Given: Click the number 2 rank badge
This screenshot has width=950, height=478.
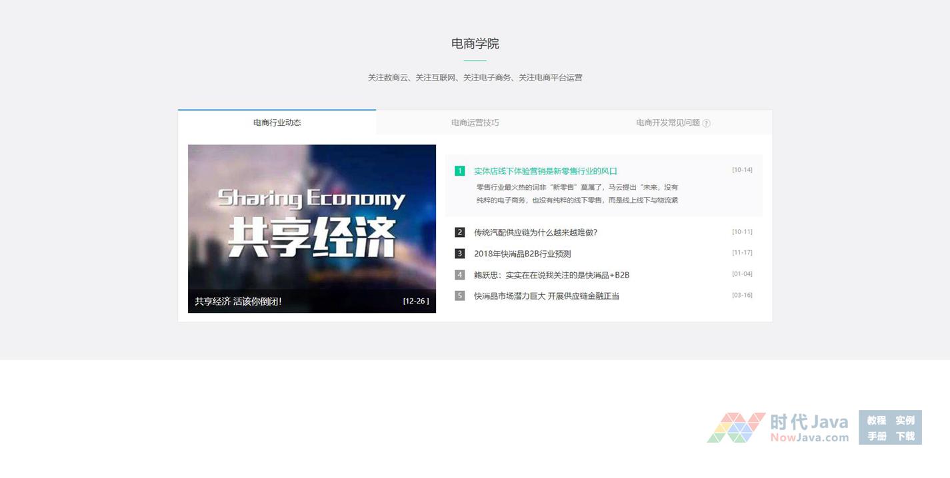Looking at the screenshot, I should (x=459, y=232).
